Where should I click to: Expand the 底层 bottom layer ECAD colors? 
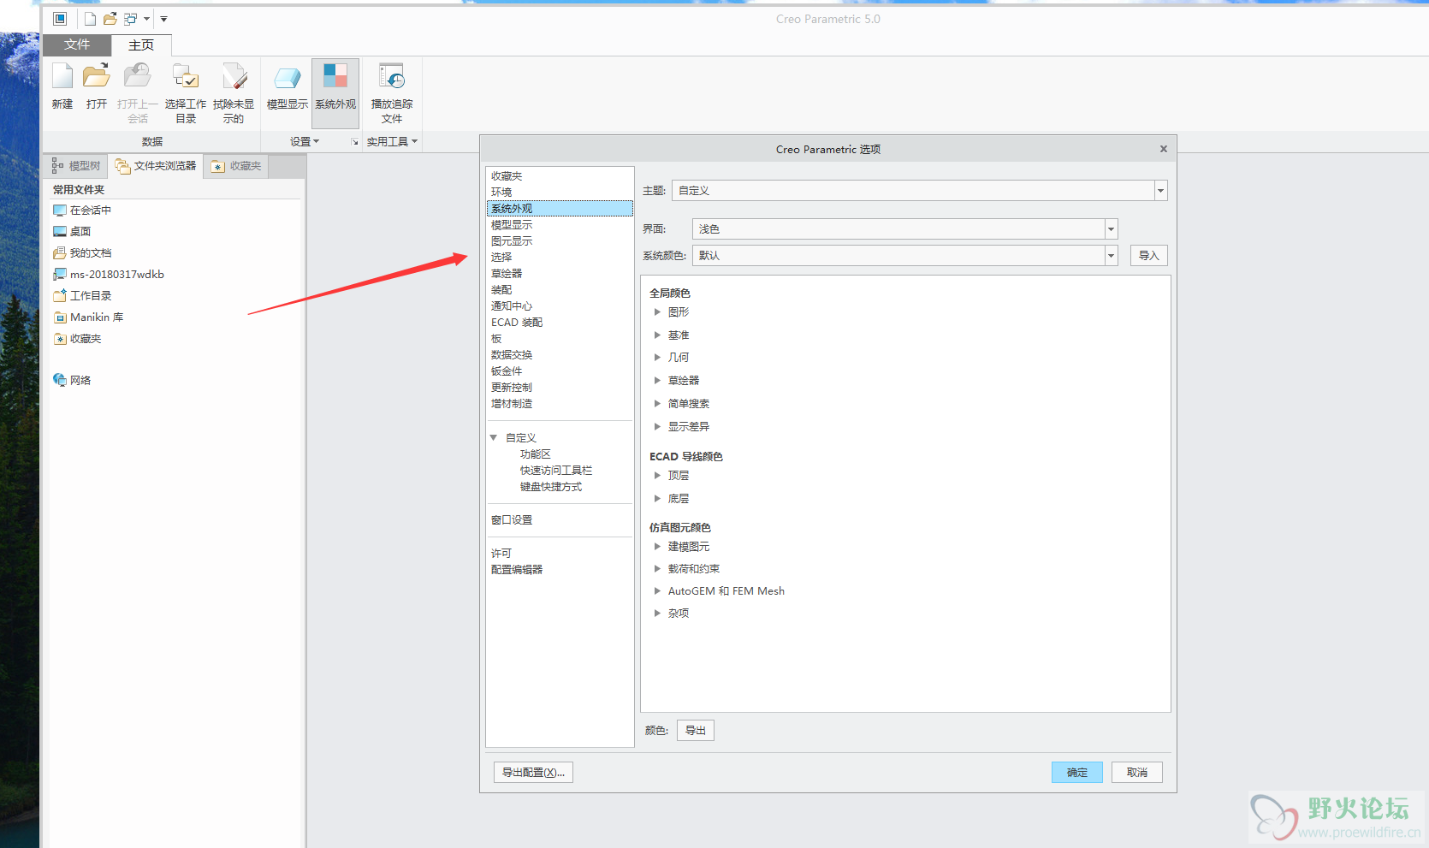(x=657, y=499)
